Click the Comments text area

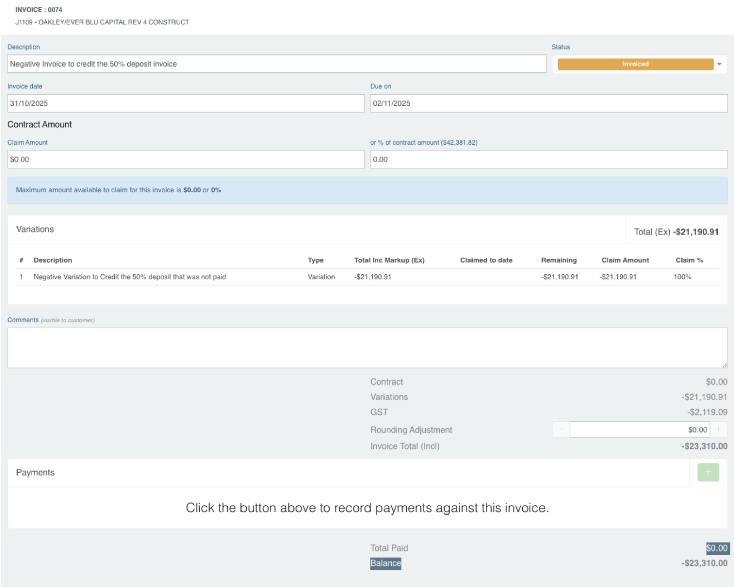(x=367, y=348)
